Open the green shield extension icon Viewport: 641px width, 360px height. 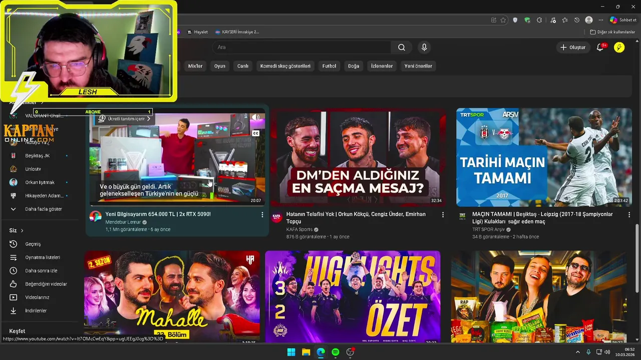pos(527,20)
